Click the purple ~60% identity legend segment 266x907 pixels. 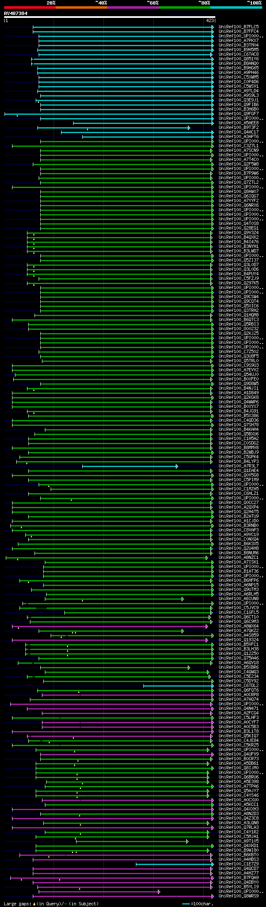click(133, 7)
